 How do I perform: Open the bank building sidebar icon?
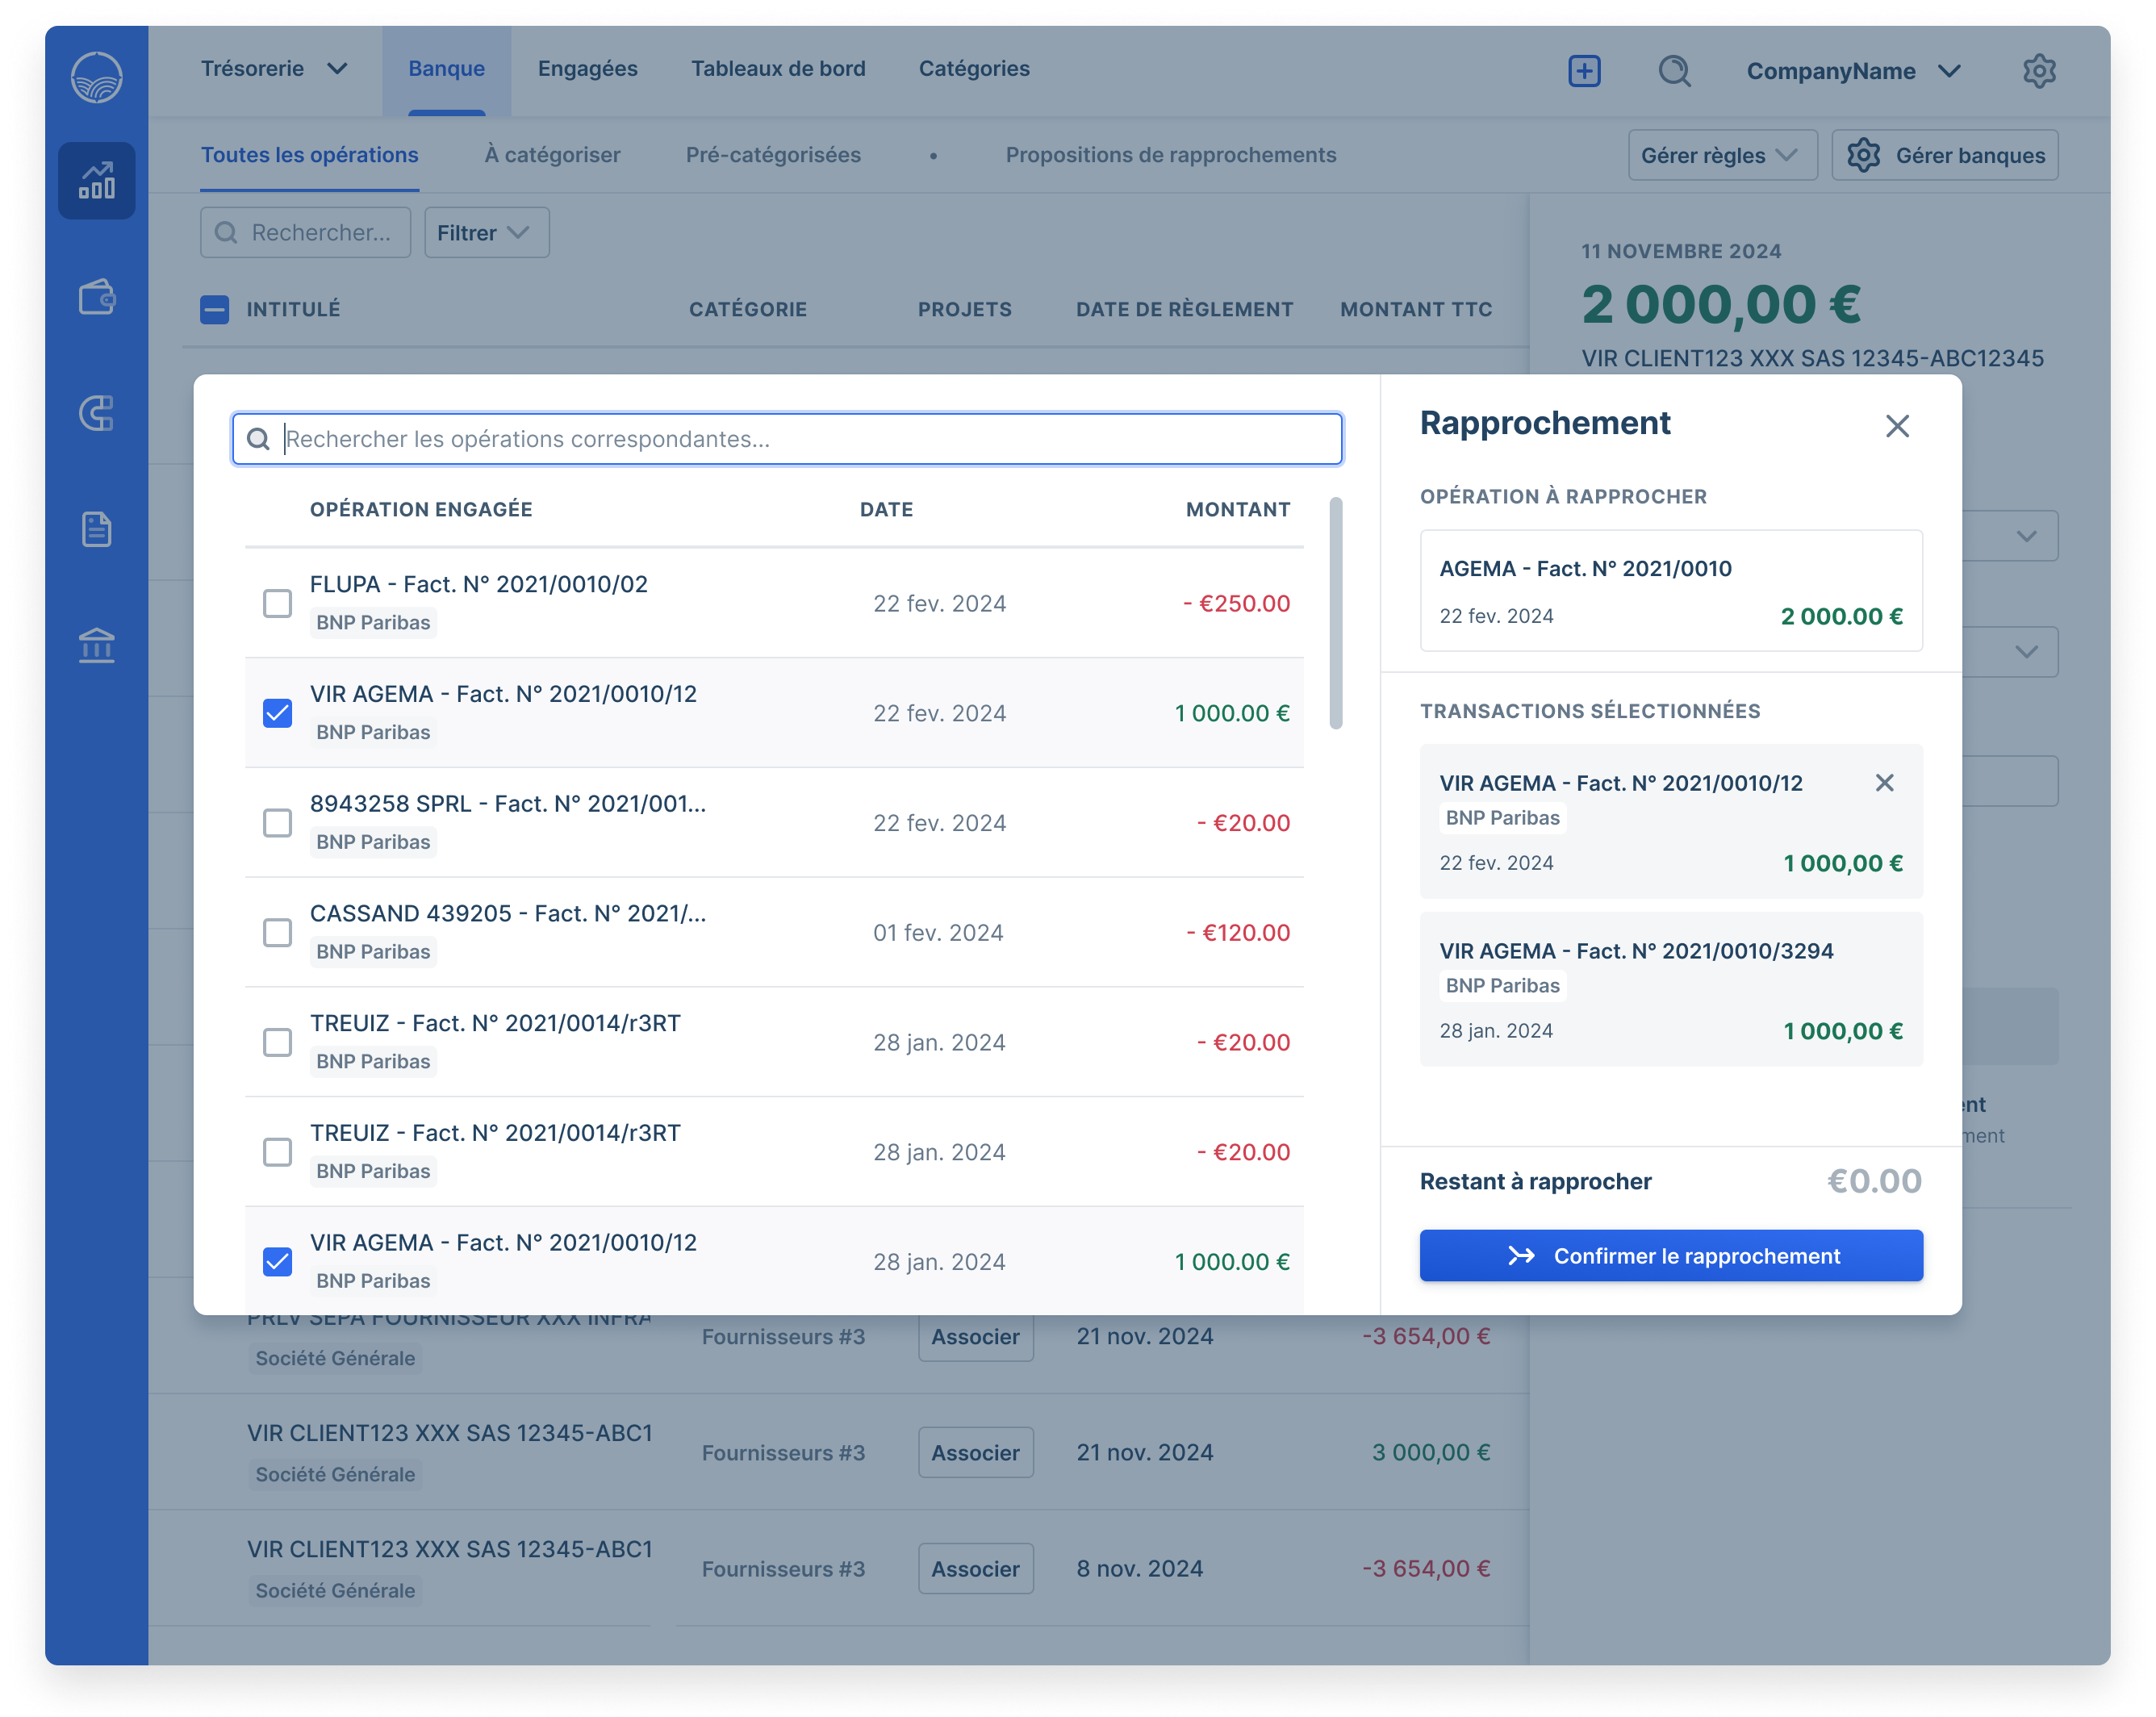97,645
